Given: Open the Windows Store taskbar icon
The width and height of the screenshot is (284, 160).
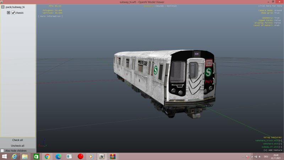Looking at the screenshot, I should pos(36,156).
